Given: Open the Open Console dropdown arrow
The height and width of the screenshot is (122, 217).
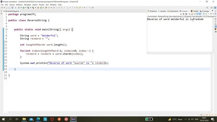Looking at the screenshot, I should pyautogui.click(x=213, y=14).
